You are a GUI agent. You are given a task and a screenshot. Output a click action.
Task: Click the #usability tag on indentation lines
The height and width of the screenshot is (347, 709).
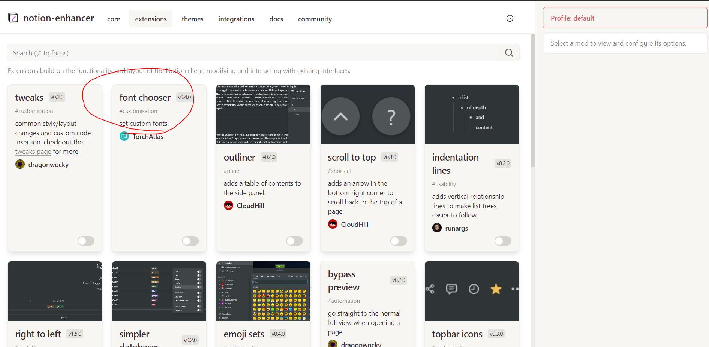pyautogui.click(x=444, y=184)
